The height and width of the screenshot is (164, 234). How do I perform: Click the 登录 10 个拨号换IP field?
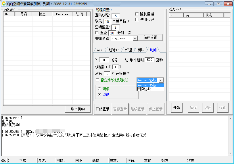(x=107, y=22)
